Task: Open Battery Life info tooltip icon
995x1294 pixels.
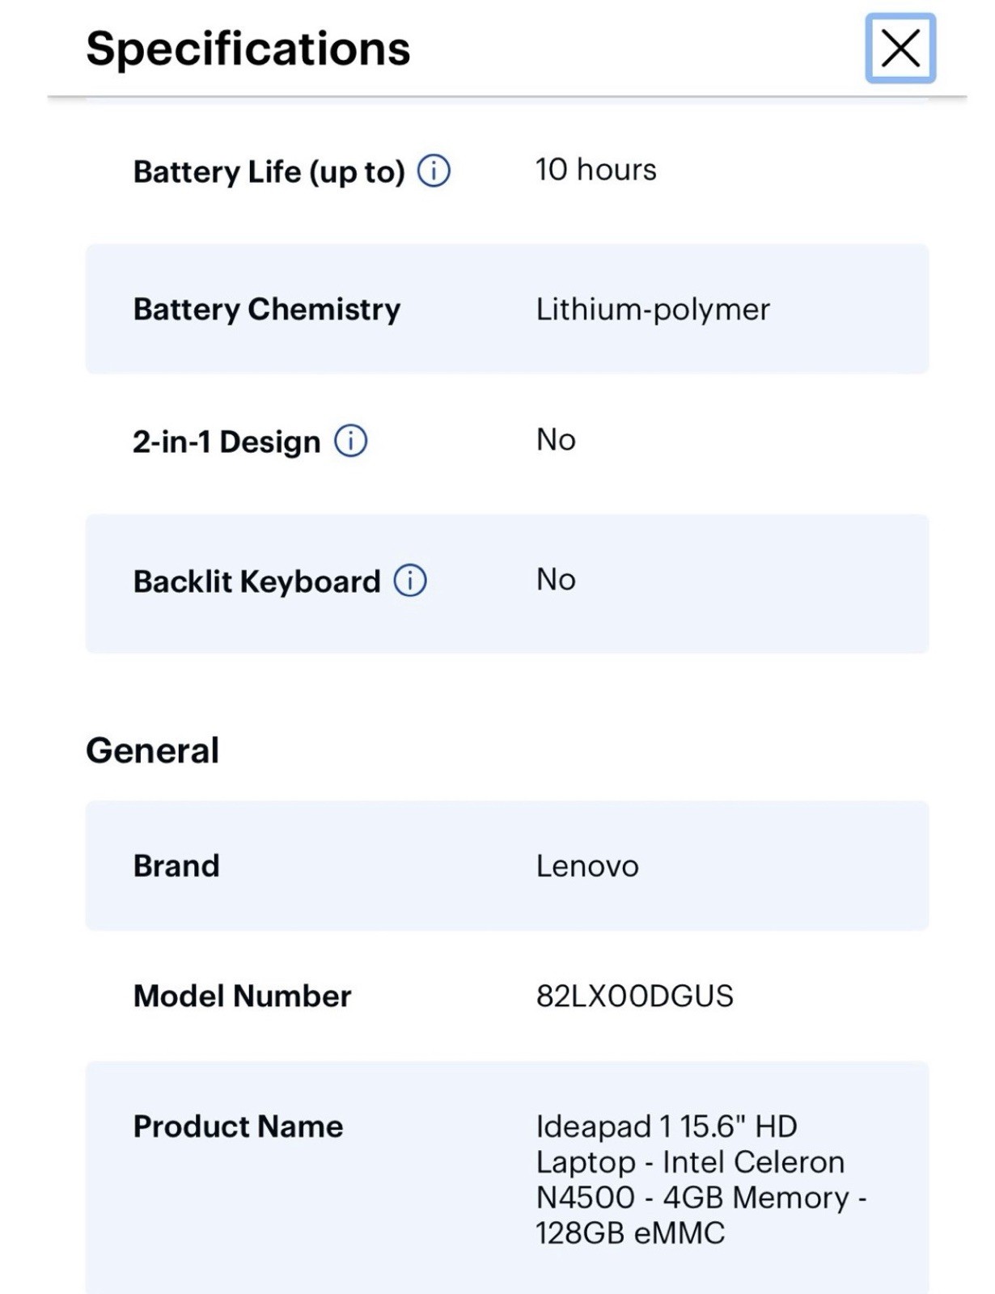Action: [434, 171]
